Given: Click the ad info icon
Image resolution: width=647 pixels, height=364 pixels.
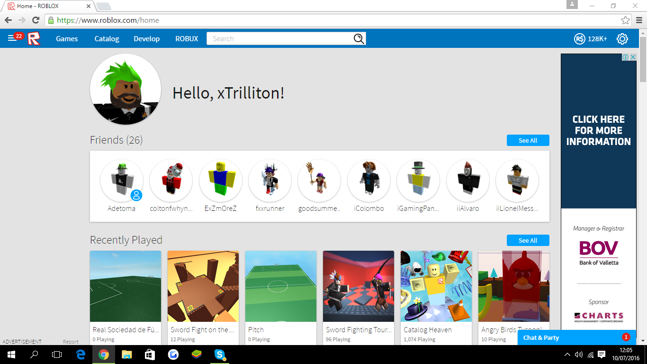Looking at the screenshot, I should (626, 57).
